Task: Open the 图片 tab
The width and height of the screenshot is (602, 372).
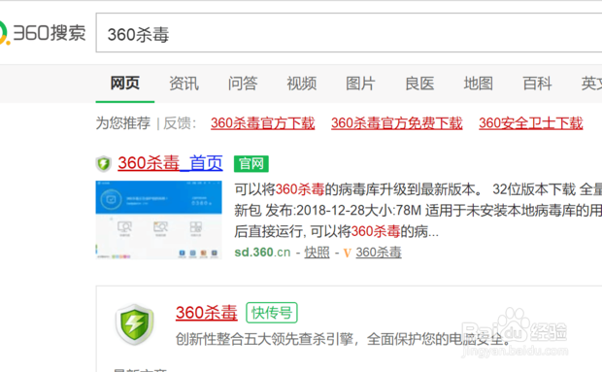Action: coord(360,84)
